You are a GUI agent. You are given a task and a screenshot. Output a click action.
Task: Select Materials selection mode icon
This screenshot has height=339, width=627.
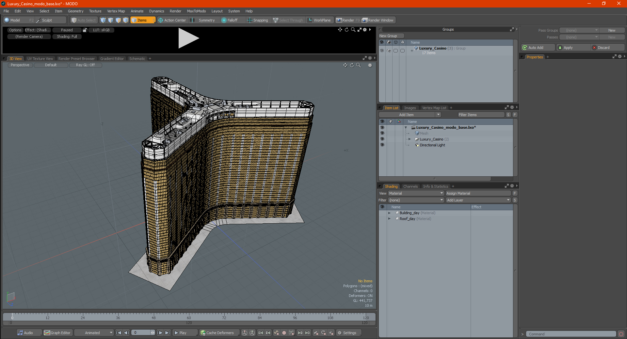point(126,20)
